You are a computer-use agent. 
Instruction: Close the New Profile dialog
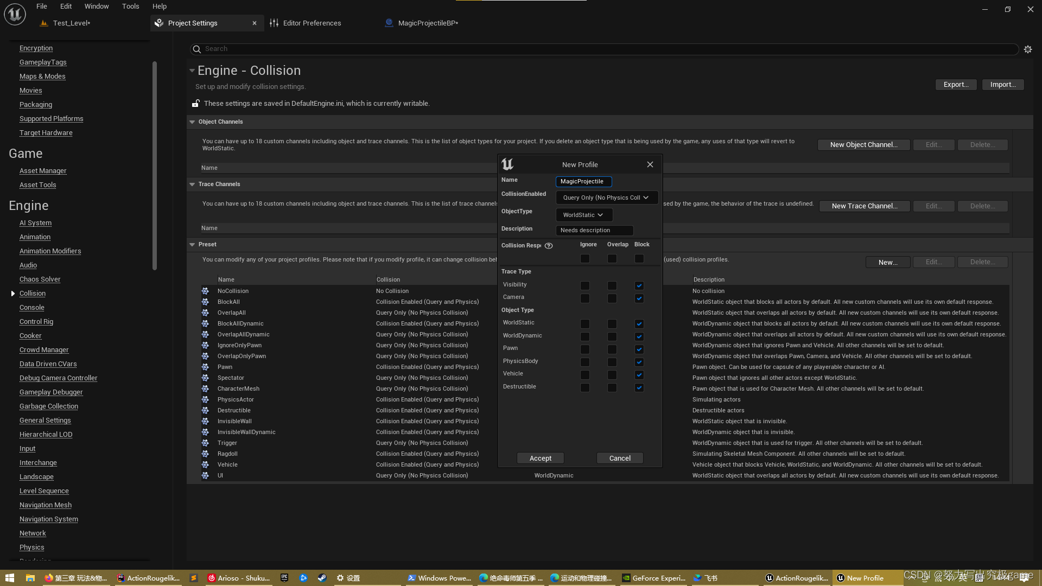pyautogui.click(x=650, y=164)
